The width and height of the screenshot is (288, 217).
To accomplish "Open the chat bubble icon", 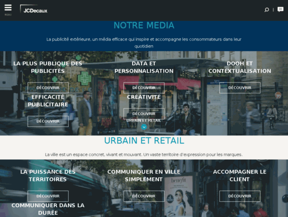I will click(x=280, y=9).
